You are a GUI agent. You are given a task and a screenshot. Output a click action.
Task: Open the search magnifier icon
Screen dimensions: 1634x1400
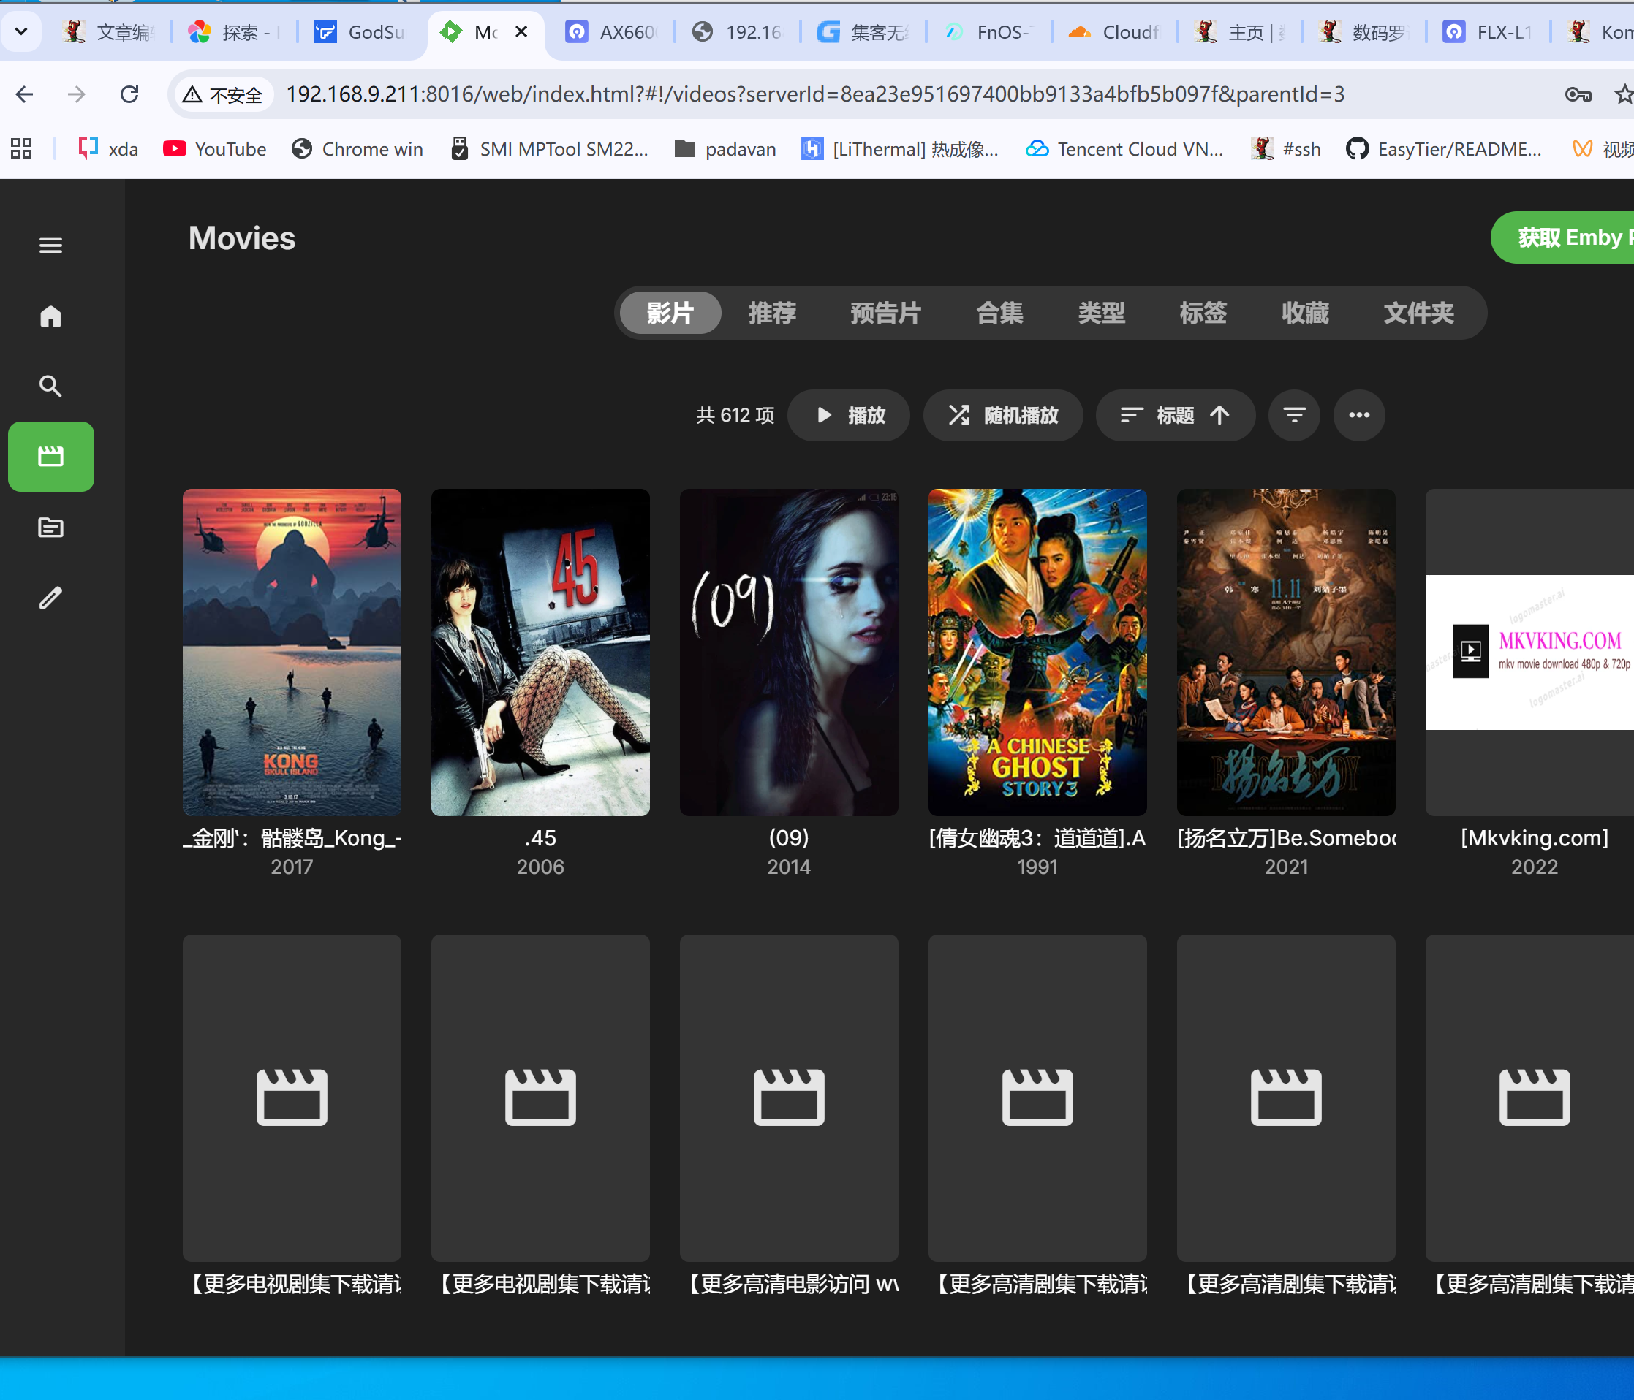point(50,387)
